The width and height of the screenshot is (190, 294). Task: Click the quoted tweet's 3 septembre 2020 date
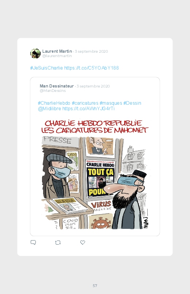93,86
